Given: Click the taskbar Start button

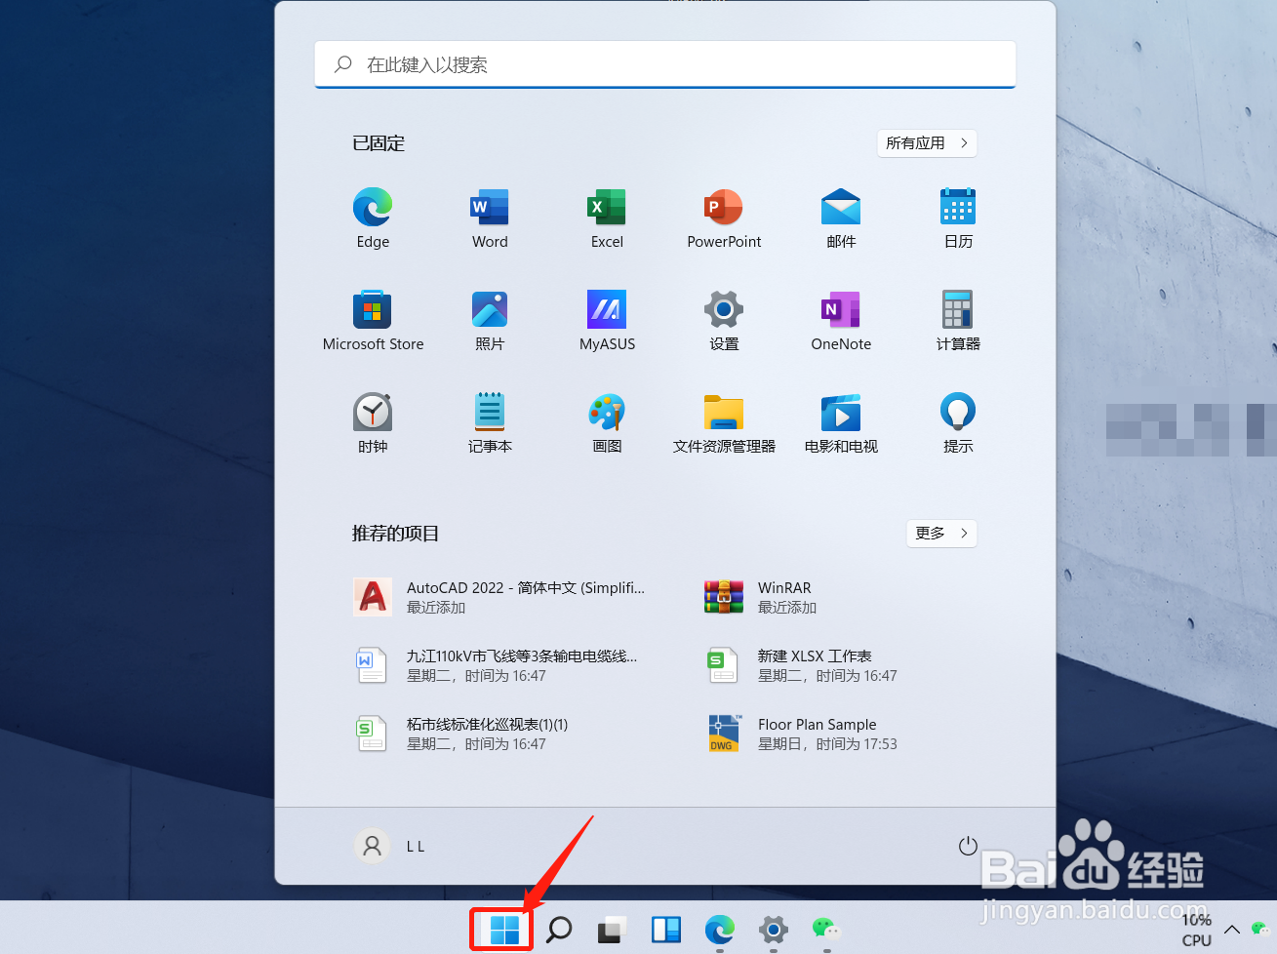Looking at the screenshot, I should pyautogui.click(x=504, y=930).
